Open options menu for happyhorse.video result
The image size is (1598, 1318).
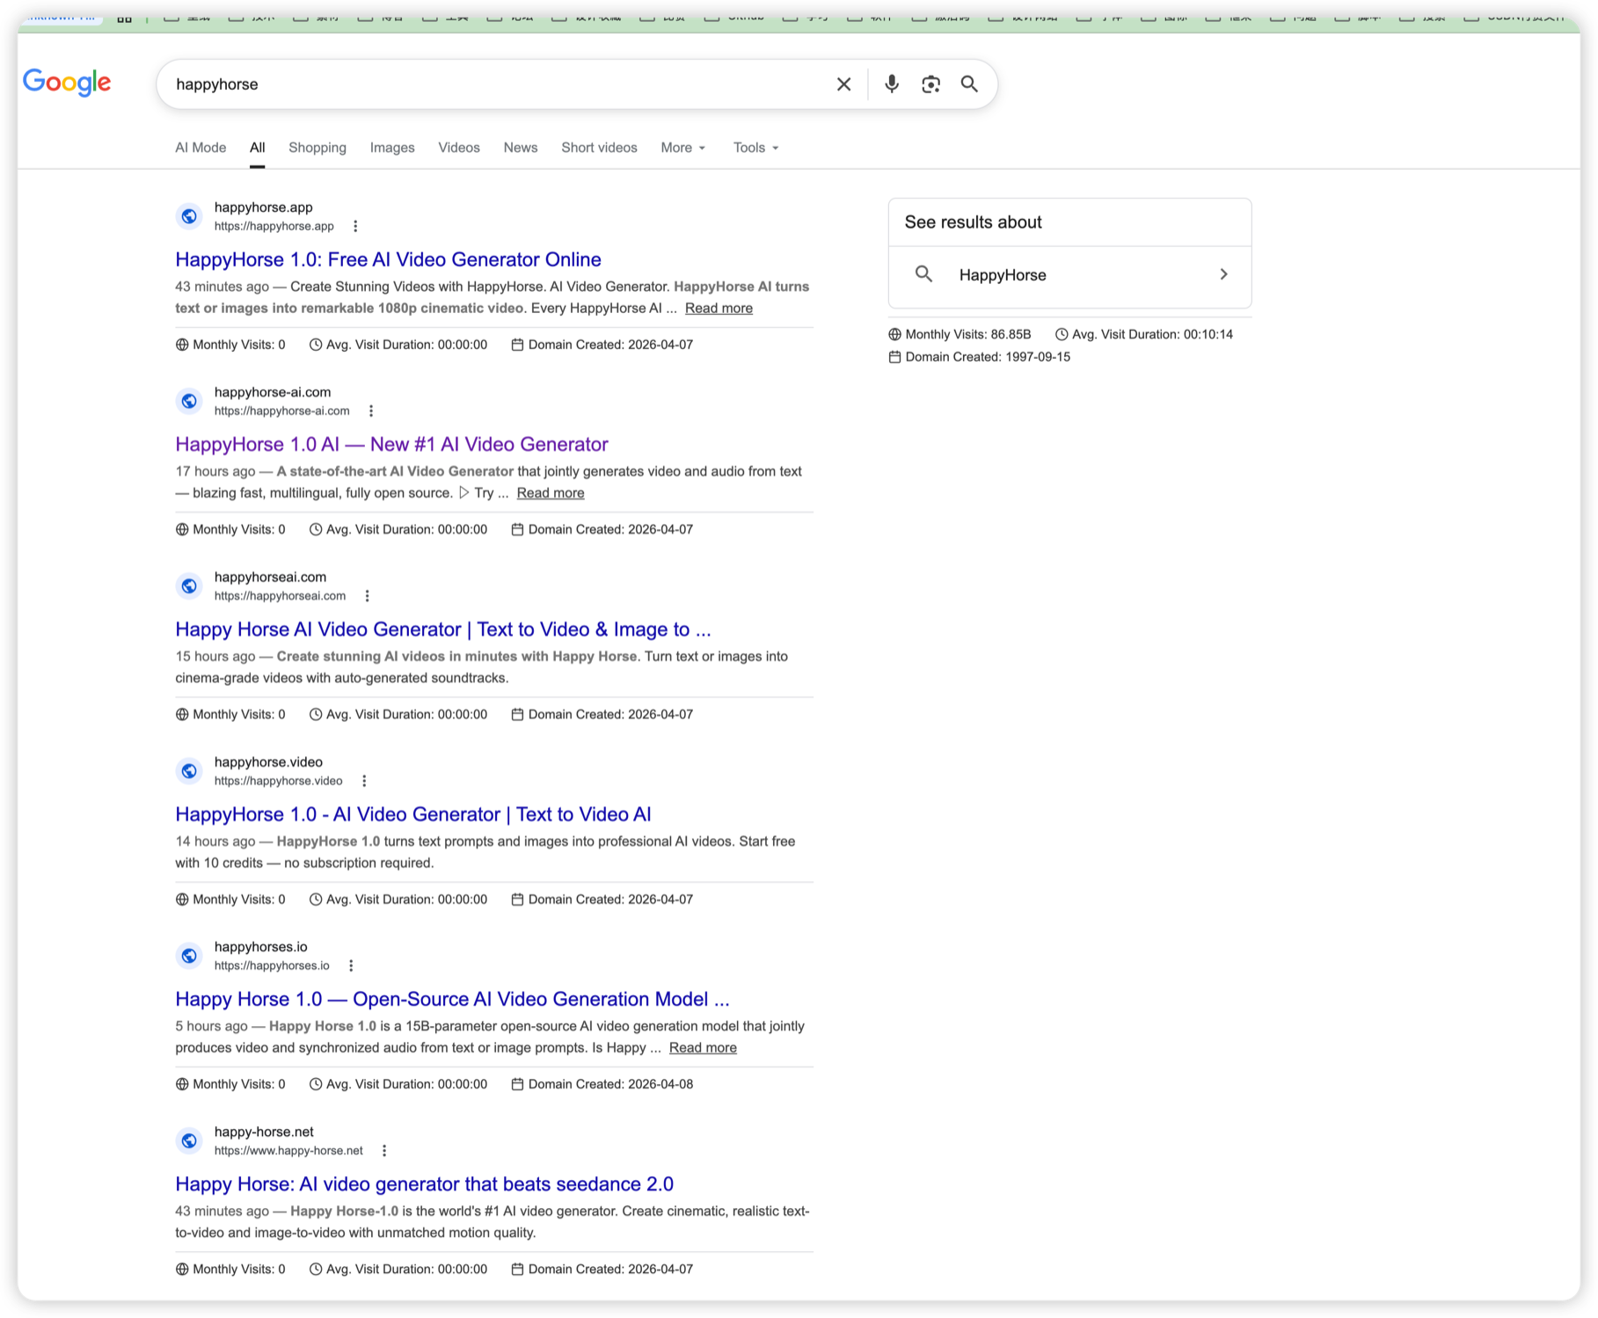point(364,781)
